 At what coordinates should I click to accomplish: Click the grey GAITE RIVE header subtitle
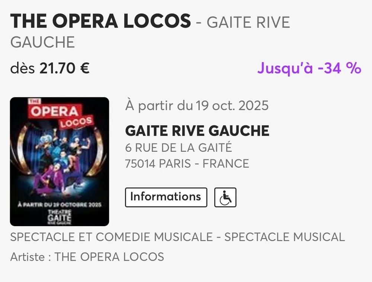[248, 23]
